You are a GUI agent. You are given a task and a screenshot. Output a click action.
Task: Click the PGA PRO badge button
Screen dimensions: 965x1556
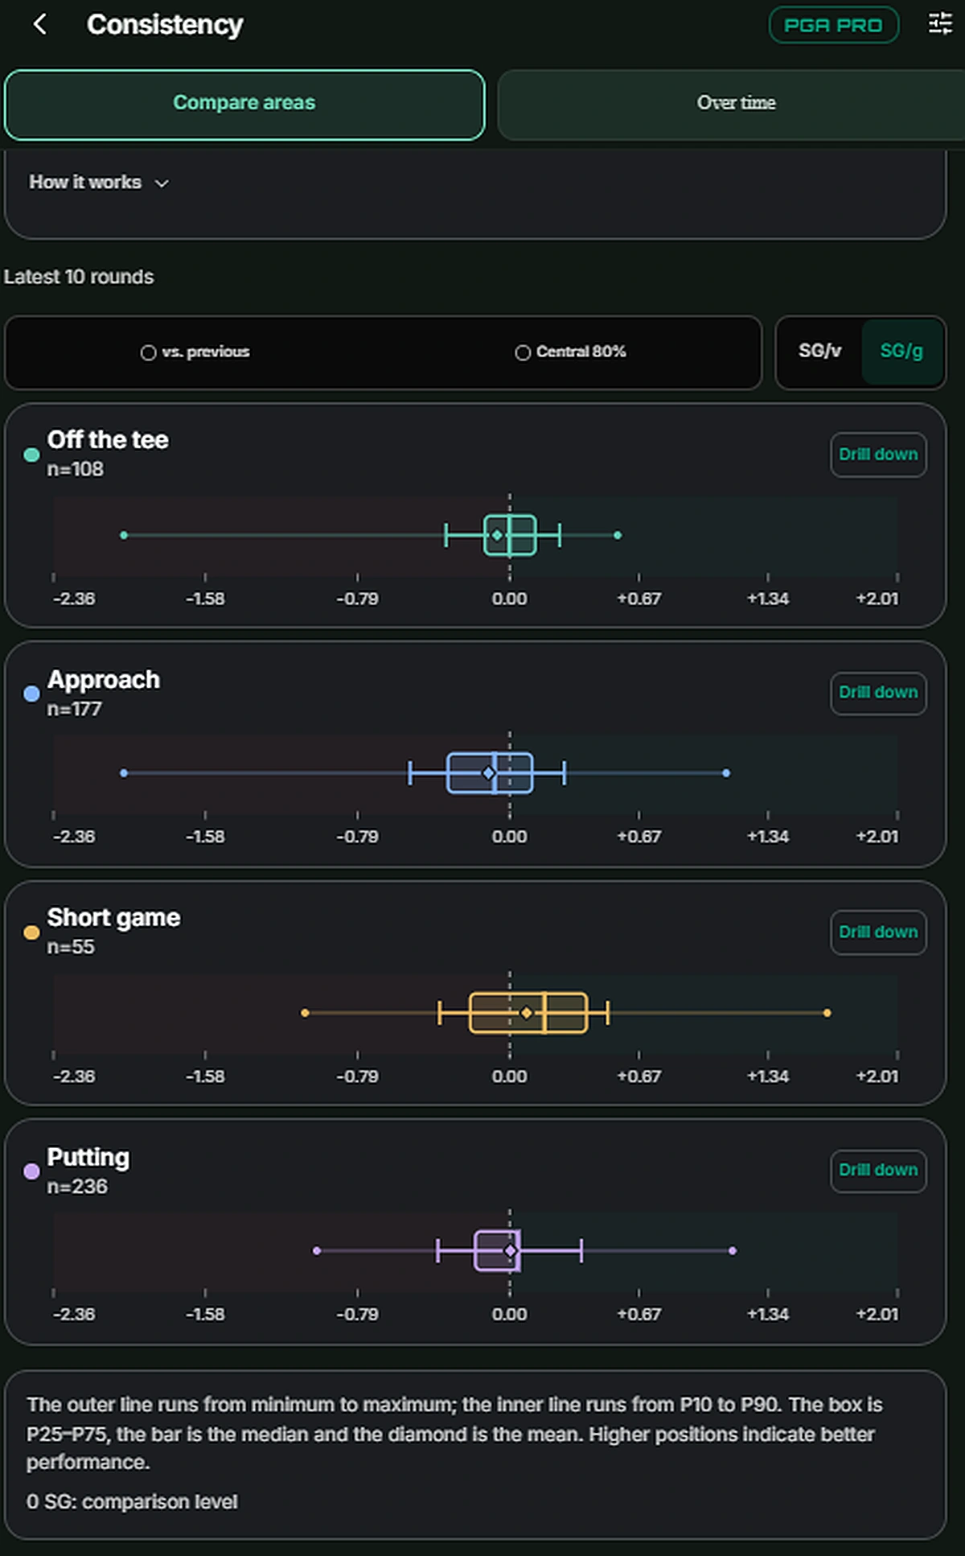point(833,25)
